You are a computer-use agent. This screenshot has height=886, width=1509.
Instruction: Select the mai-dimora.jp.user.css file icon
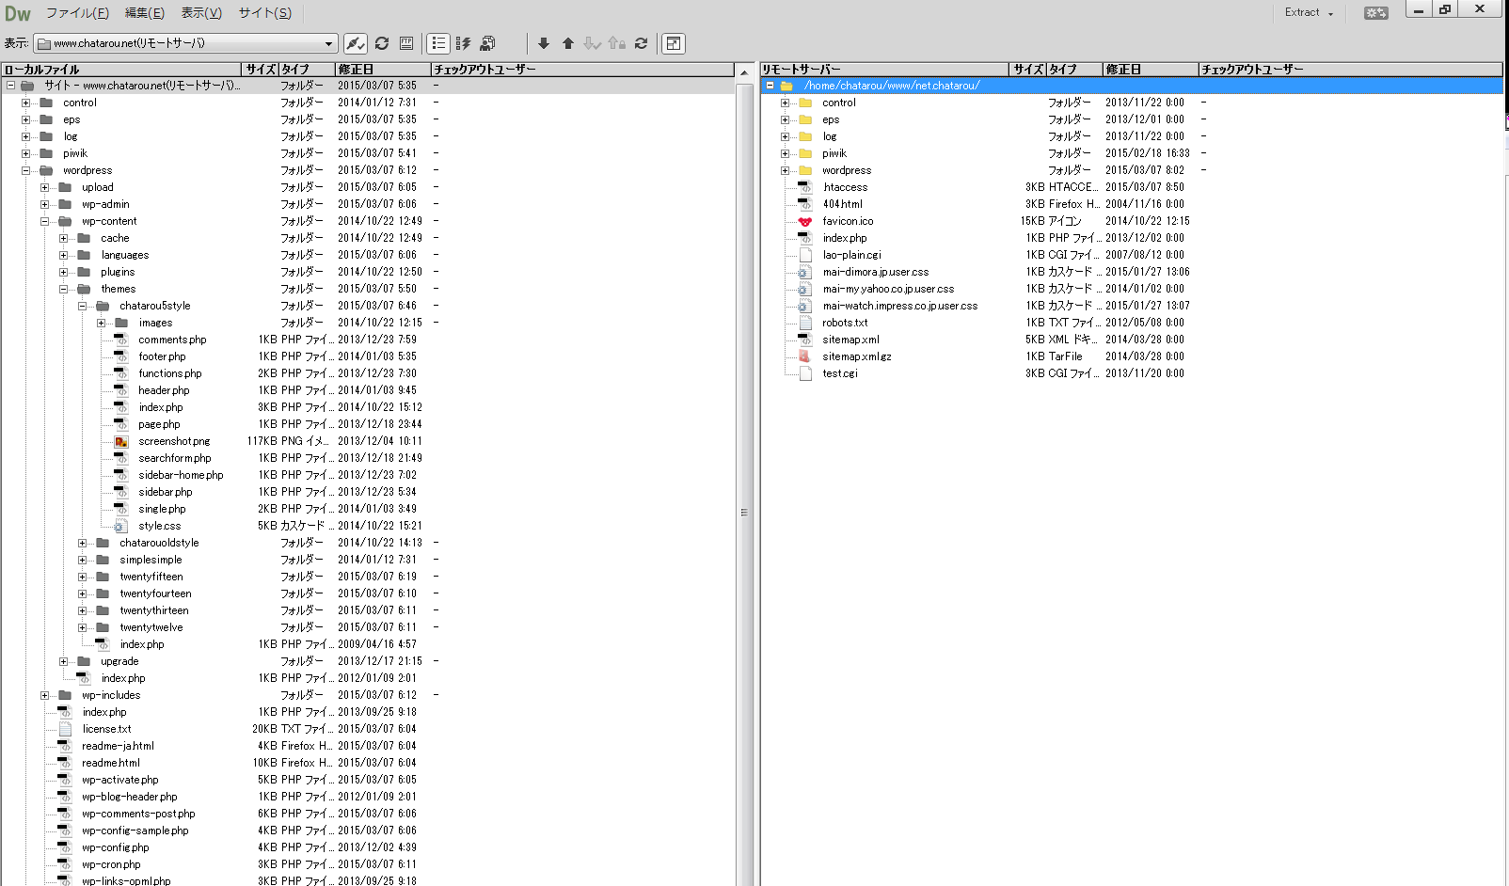click(805, 272)
